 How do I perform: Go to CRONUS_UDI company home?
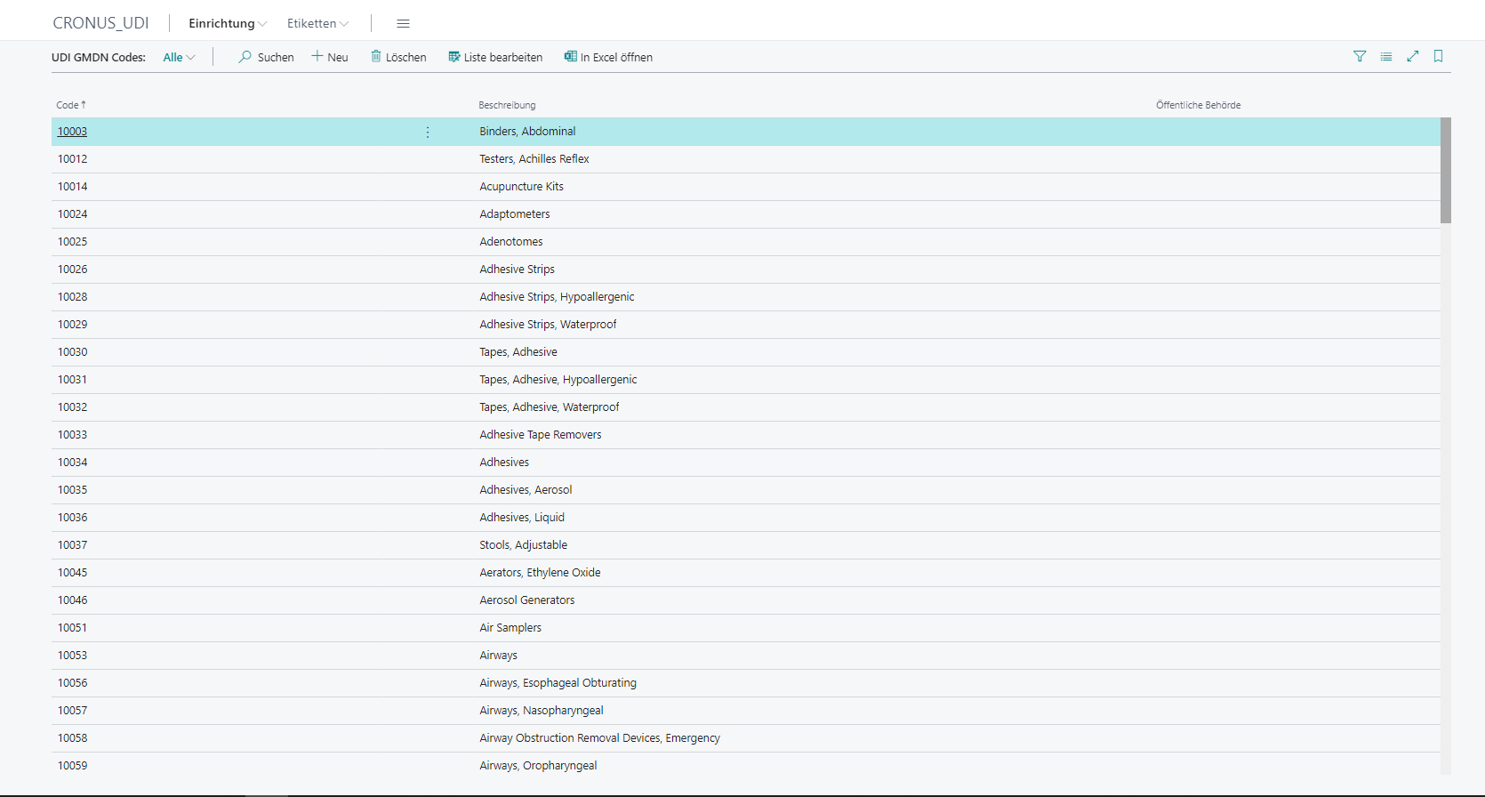point(100,23)
